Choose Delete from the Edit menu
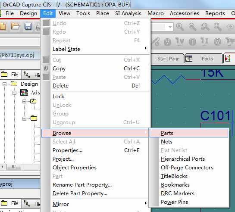Image resolution: width=235 pixels, height=212 pixels. pos(96,86)
